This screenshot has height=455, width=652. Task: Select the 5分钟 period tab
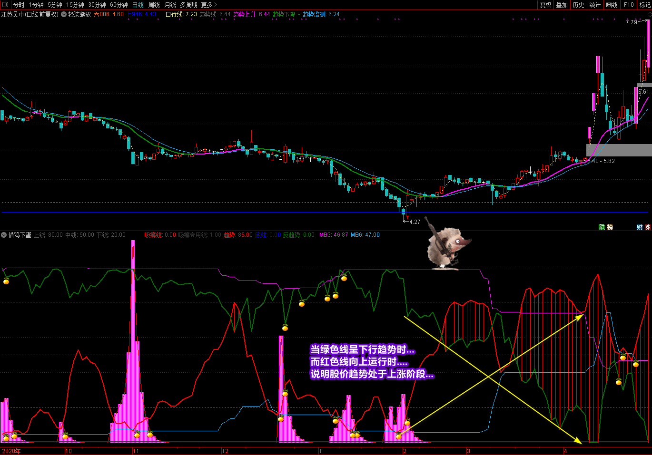(x=55, y=5)
